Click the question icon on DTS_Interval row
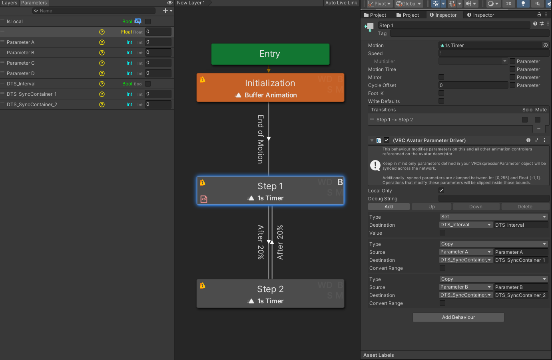The width and height of the screenshot is (552, 360). tap(102, 84)
